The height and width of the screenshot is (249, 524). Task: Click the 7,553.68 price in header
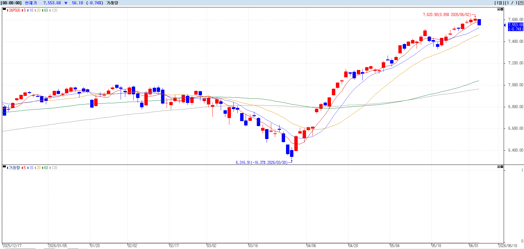click(52, 3)
